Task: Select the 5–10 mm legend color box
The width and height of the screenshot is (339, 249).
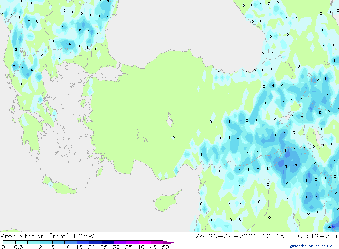Action: 58,242
